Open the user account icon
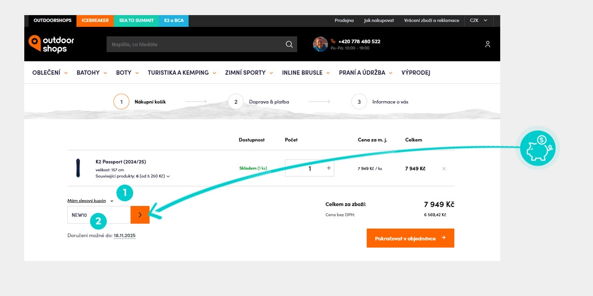The height and width of the screenshot is (296, 593). click(487, 44)
